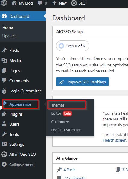Image resolution: width=128 pixels, height=179 pixels.
Task: Click the Appearance paintbrush icon
Action: (x=5, y=104)
